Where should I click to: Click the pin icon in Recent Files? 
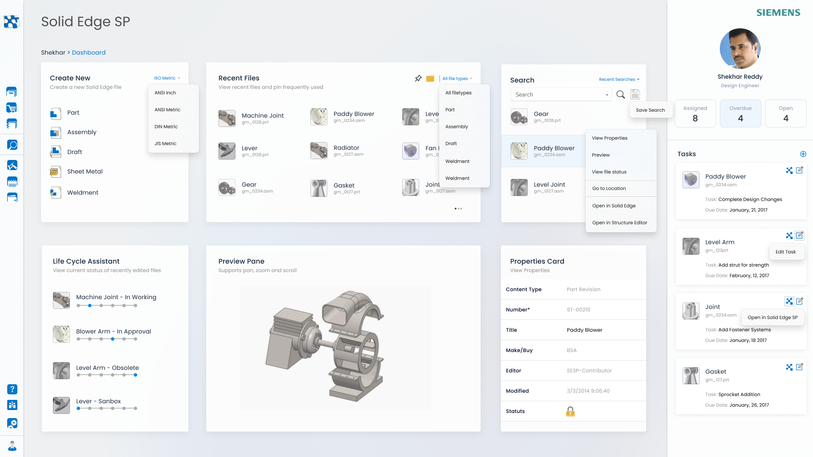tap(418, 78)
